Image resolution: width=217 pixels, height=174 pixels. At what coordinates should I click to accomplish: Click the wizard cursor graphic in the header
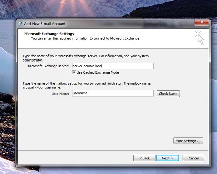click(199, 38)
